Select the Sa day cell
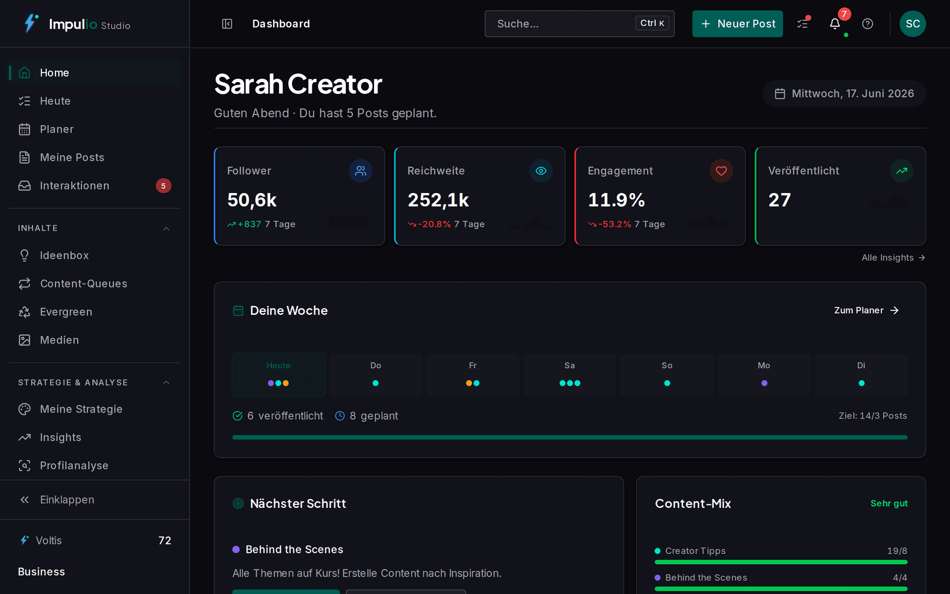 pyautogui.click(x=570, y=375)
